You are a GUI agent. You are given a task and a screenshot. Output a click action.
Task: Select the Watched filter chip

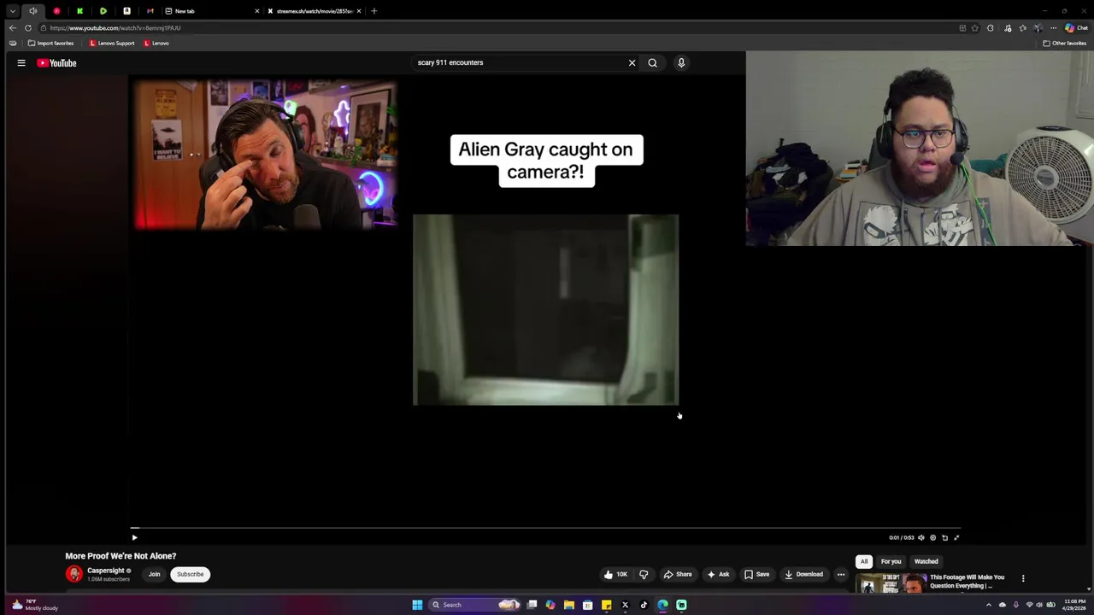(926, 561)
